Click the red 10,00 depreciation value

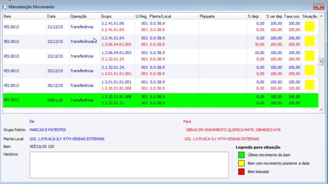tap(260, 44)
